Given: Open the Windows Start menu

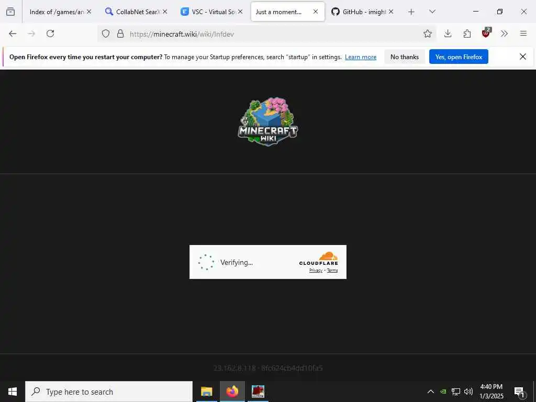Looking at the screenshot, I should pos(13,392).
